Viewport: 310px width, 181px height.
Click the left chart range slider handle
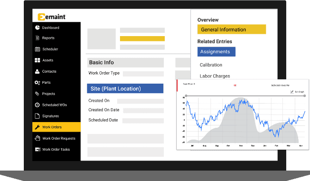point(186,96)
